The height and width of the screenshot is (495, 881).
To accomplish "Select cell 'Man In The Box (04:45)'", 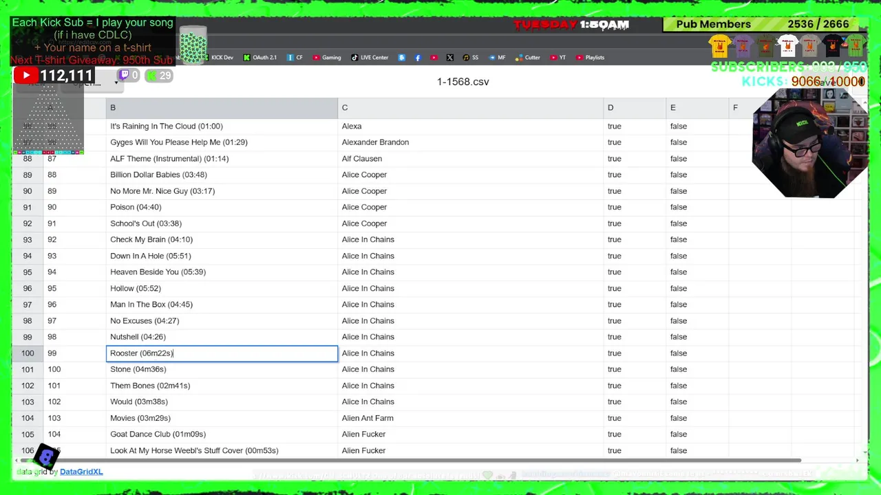I will [x=222, y=305].
